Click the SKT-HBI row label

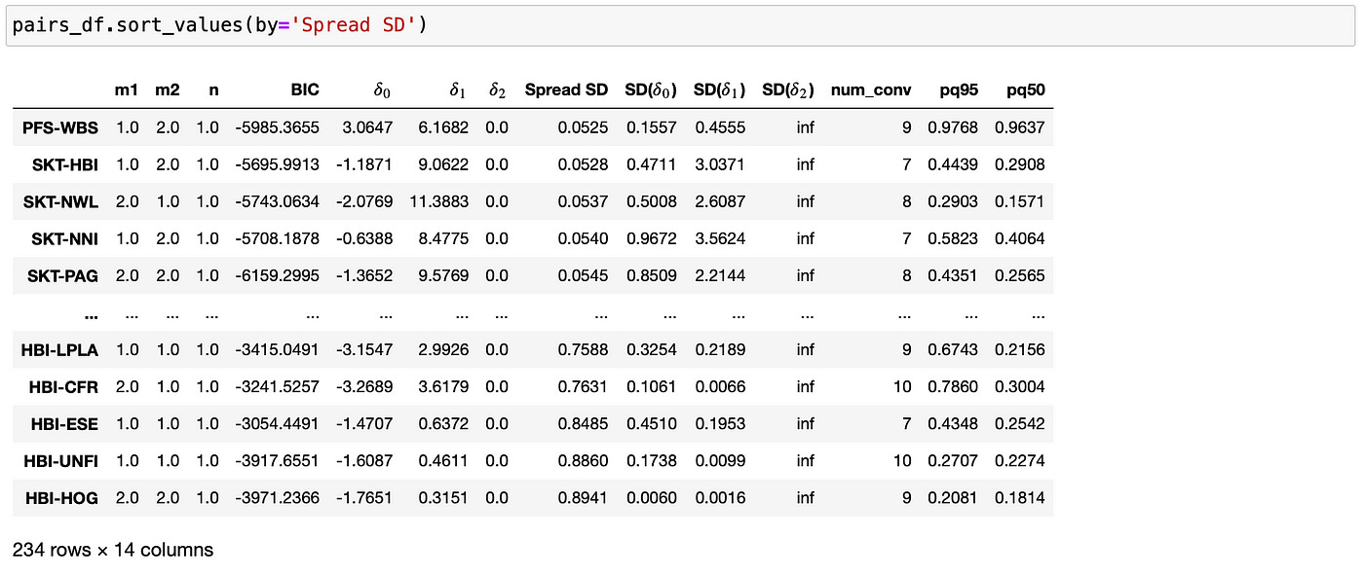(63, 164)
